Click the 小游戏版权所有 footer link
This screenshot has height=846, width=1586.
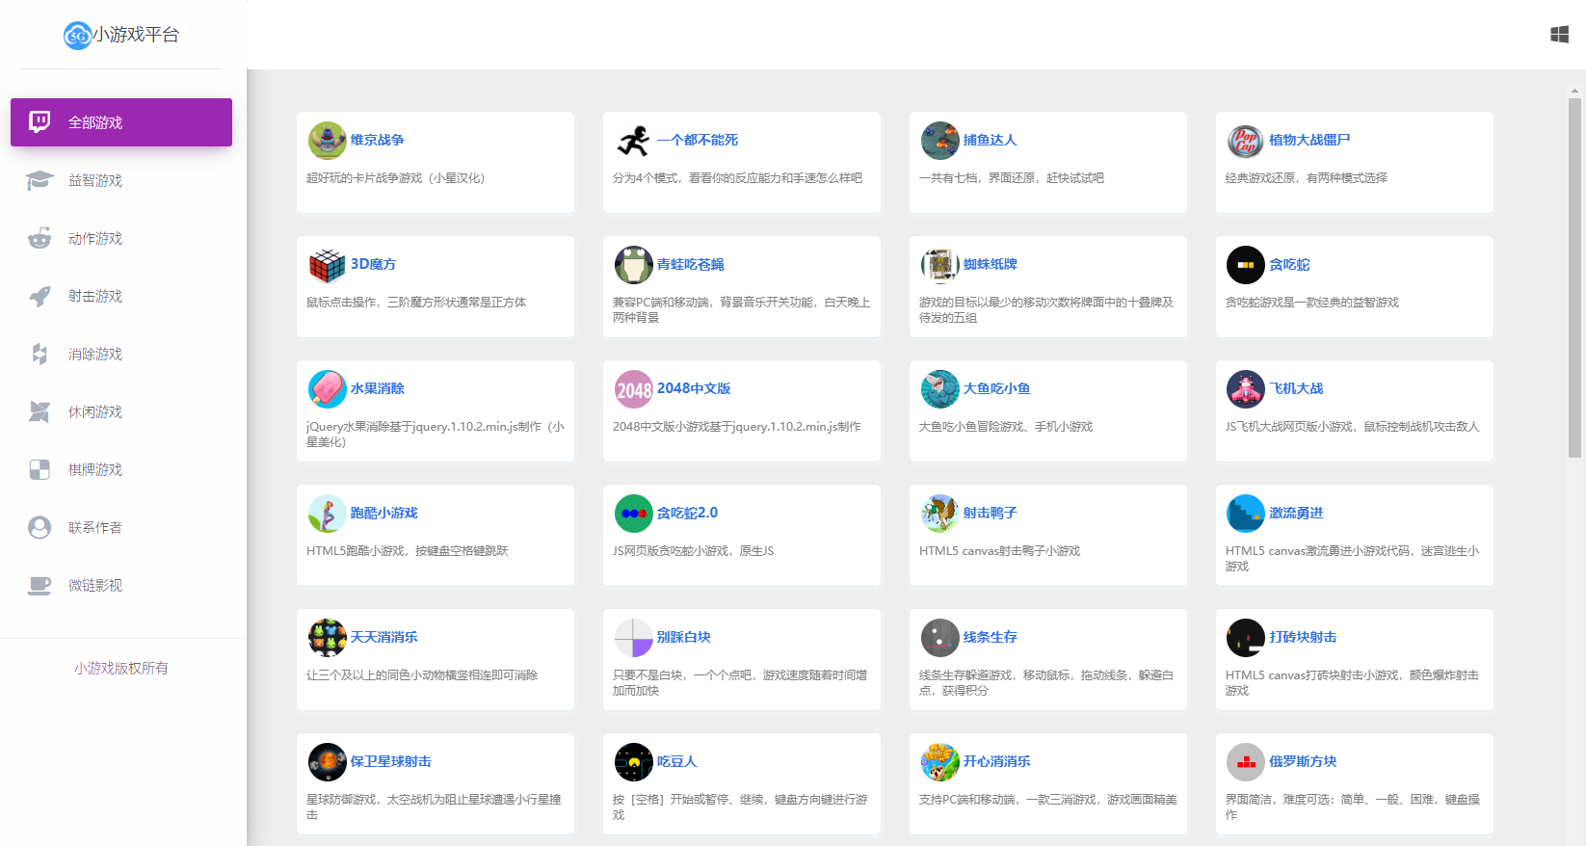(121, 668)
